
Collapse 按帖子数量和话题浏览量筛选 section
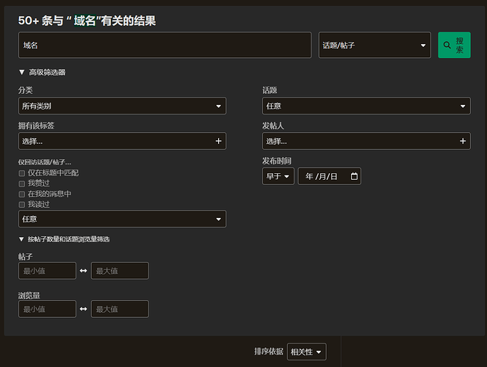pos(21,239)
